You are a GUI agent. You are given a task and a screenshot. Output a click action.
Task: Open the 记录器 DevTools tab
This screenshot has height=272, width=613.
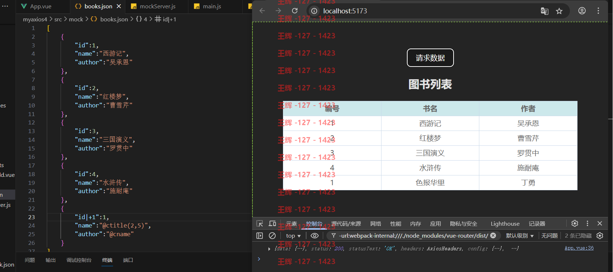[x=537, y=224]
